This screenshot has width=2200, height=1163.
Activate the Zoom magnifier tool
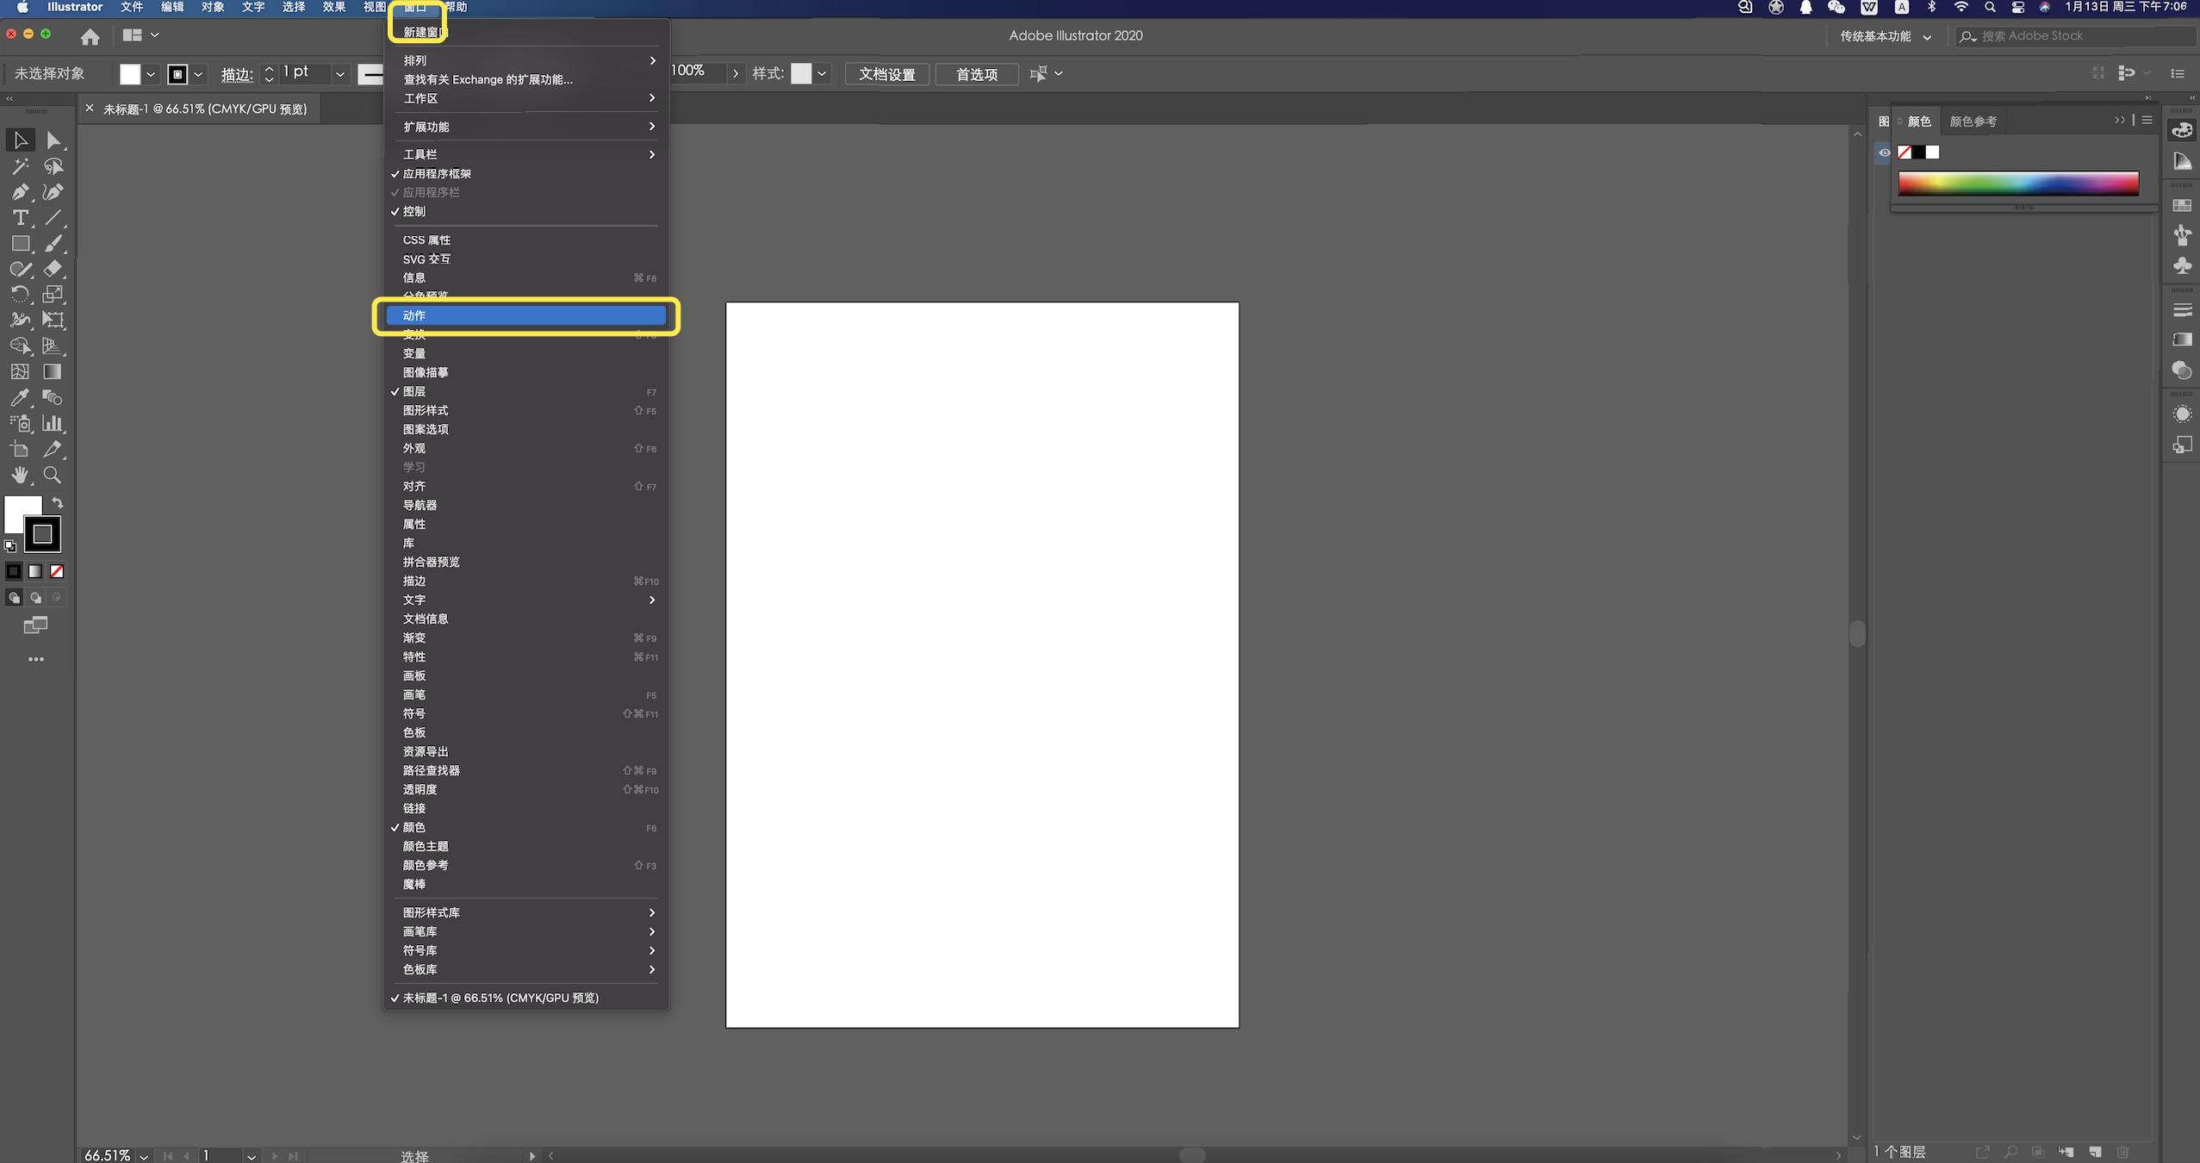53,476
